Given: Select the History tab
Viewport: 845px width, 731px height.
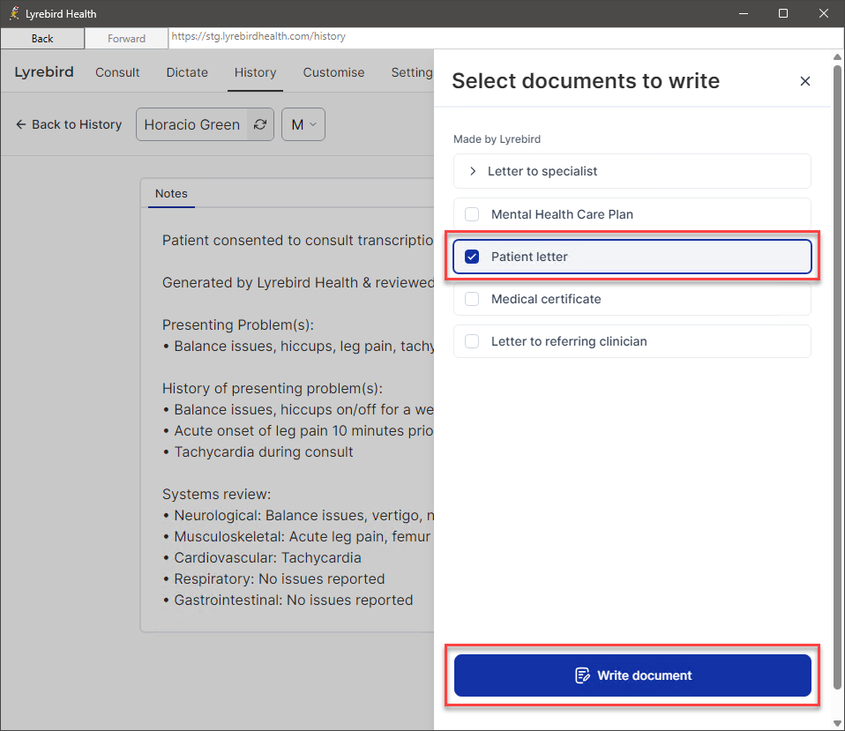Looking at the screenshot, I should (x=256, y=72).
